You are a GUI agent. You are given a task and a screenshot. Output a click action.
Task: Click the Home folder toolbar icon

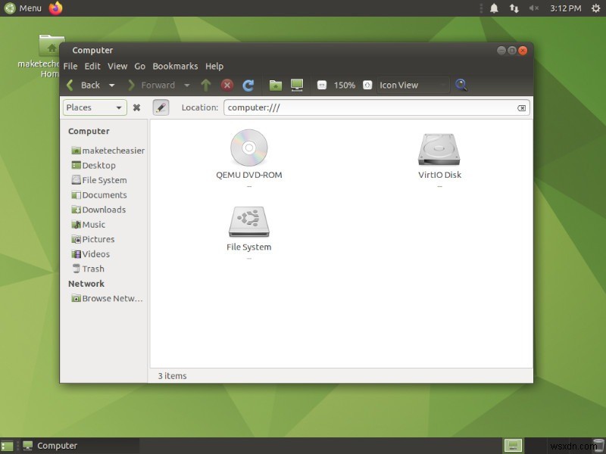point(276,86)
